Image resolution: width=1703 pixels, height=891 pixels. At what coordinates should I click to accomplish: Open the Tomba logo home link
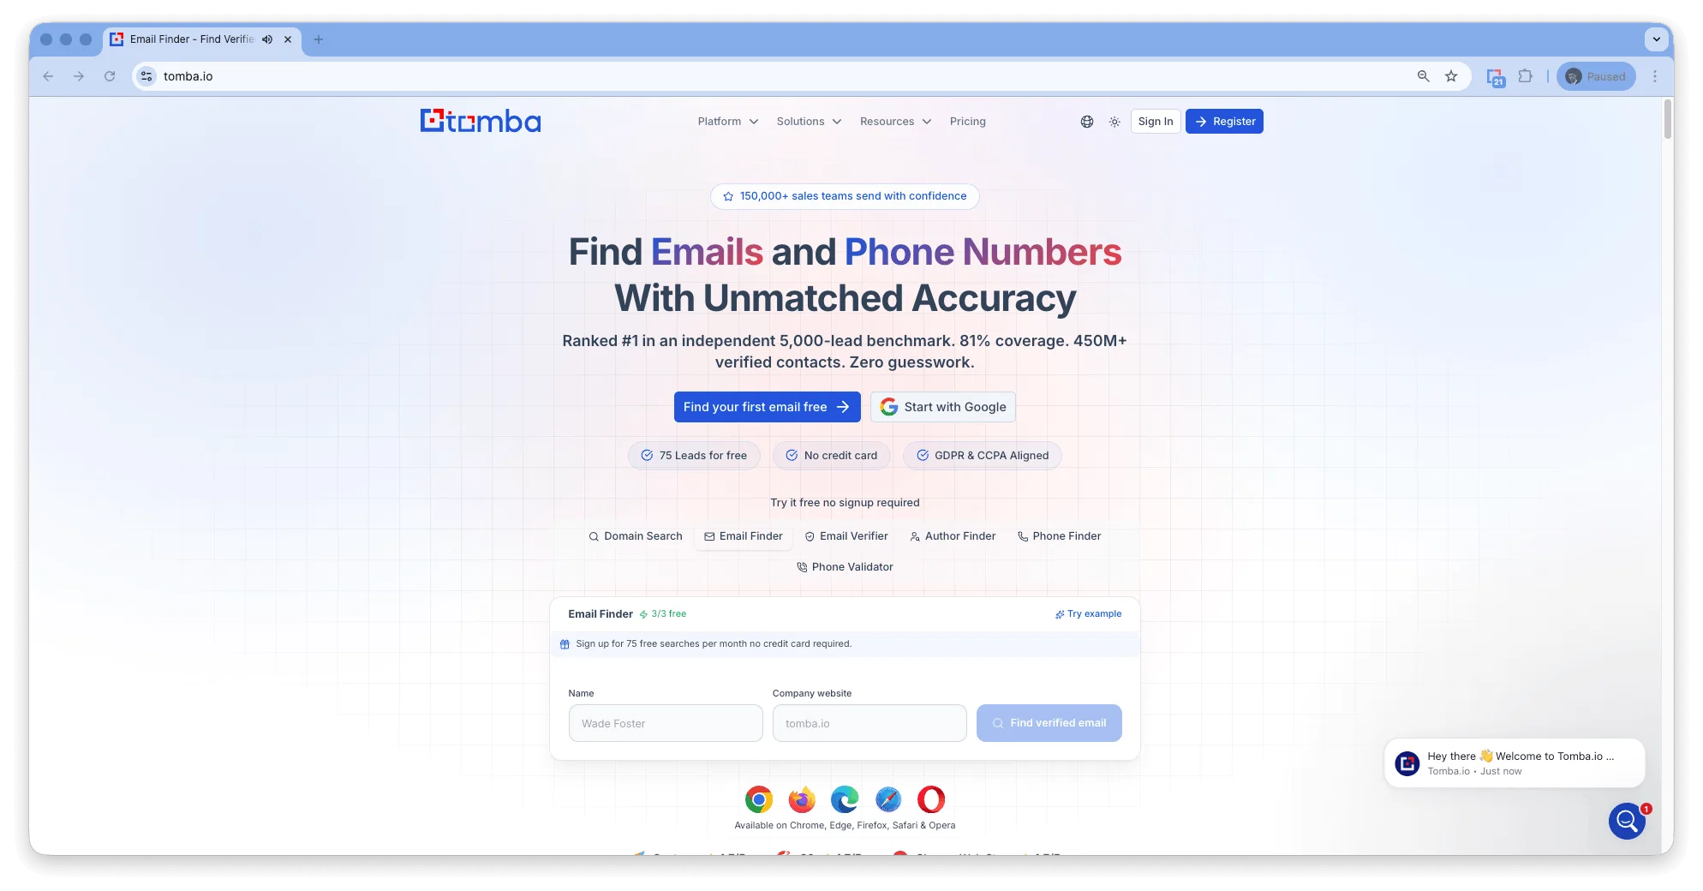[480, 121]
